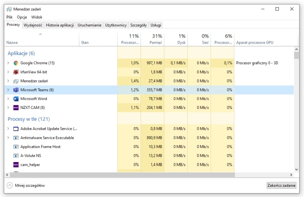
Task: Click the Menedżer zadań process icon
Action: (16, 81)
